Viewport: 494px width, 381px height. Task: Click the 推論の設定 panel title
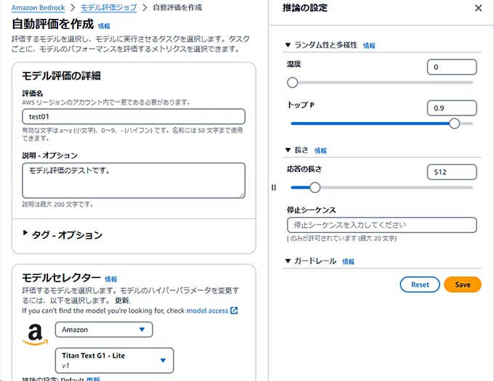click(304, 8)
